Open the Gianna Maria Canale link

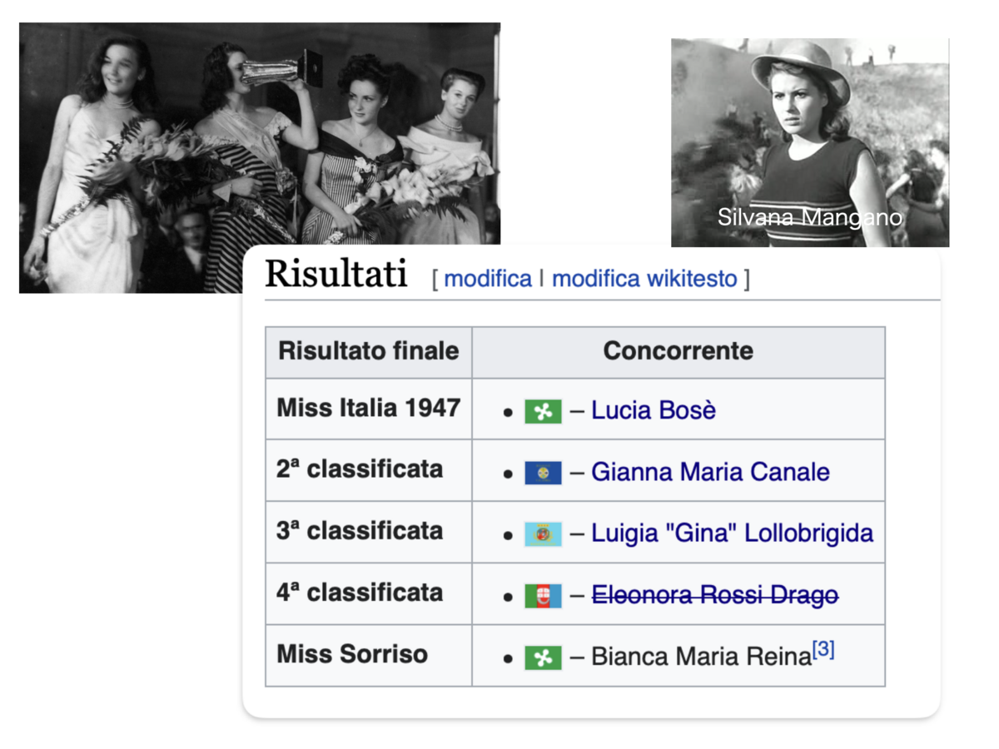710,472
